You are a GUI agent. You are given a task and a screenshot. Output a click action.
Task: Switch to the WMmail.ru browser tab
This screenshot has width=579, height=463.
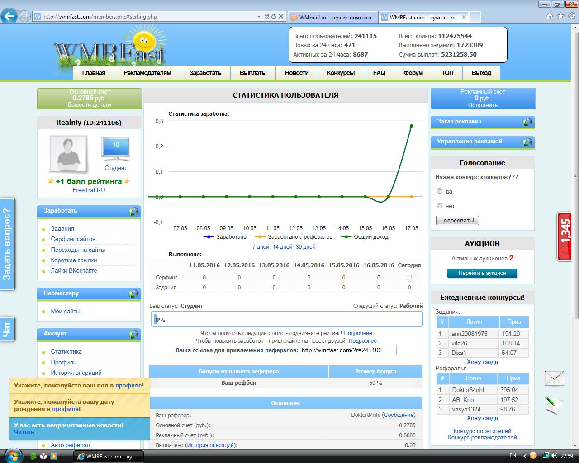click(x=333, y=17)
